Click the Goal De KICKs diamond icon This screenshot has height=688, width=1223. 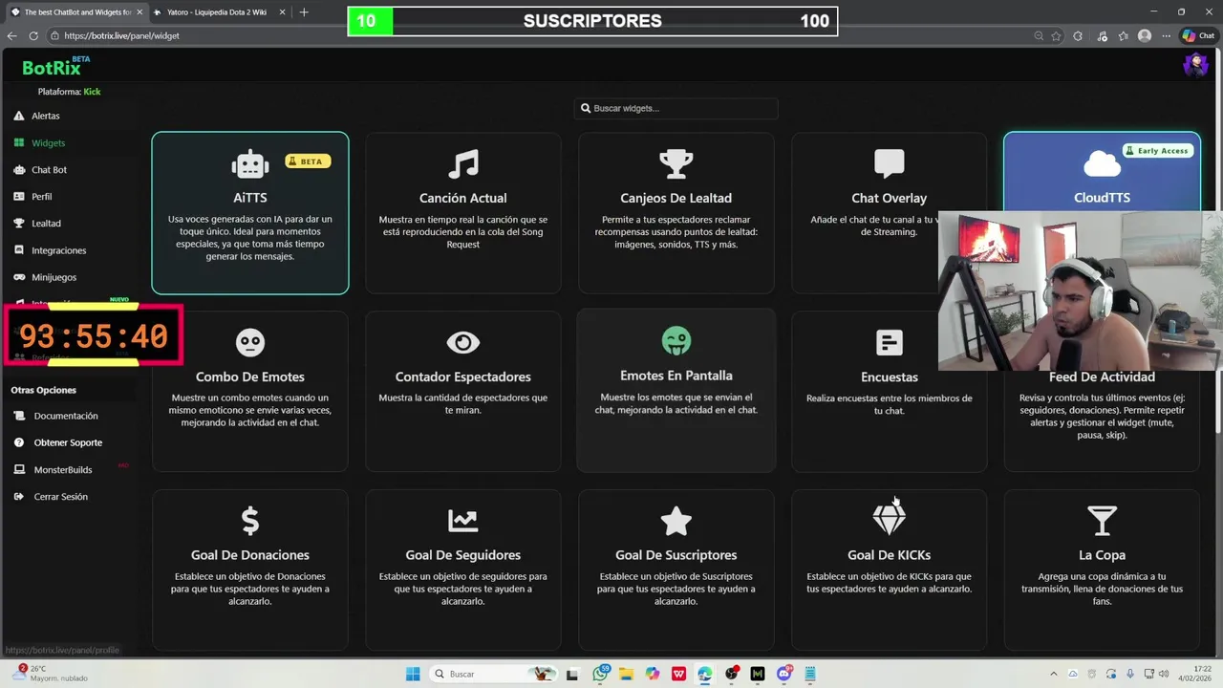pos(890,521)
